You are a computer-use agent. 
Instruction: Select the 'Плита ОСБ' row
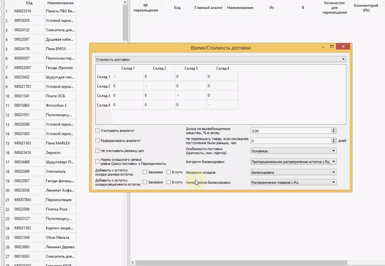pyautogui.click(x=40, y=96)
